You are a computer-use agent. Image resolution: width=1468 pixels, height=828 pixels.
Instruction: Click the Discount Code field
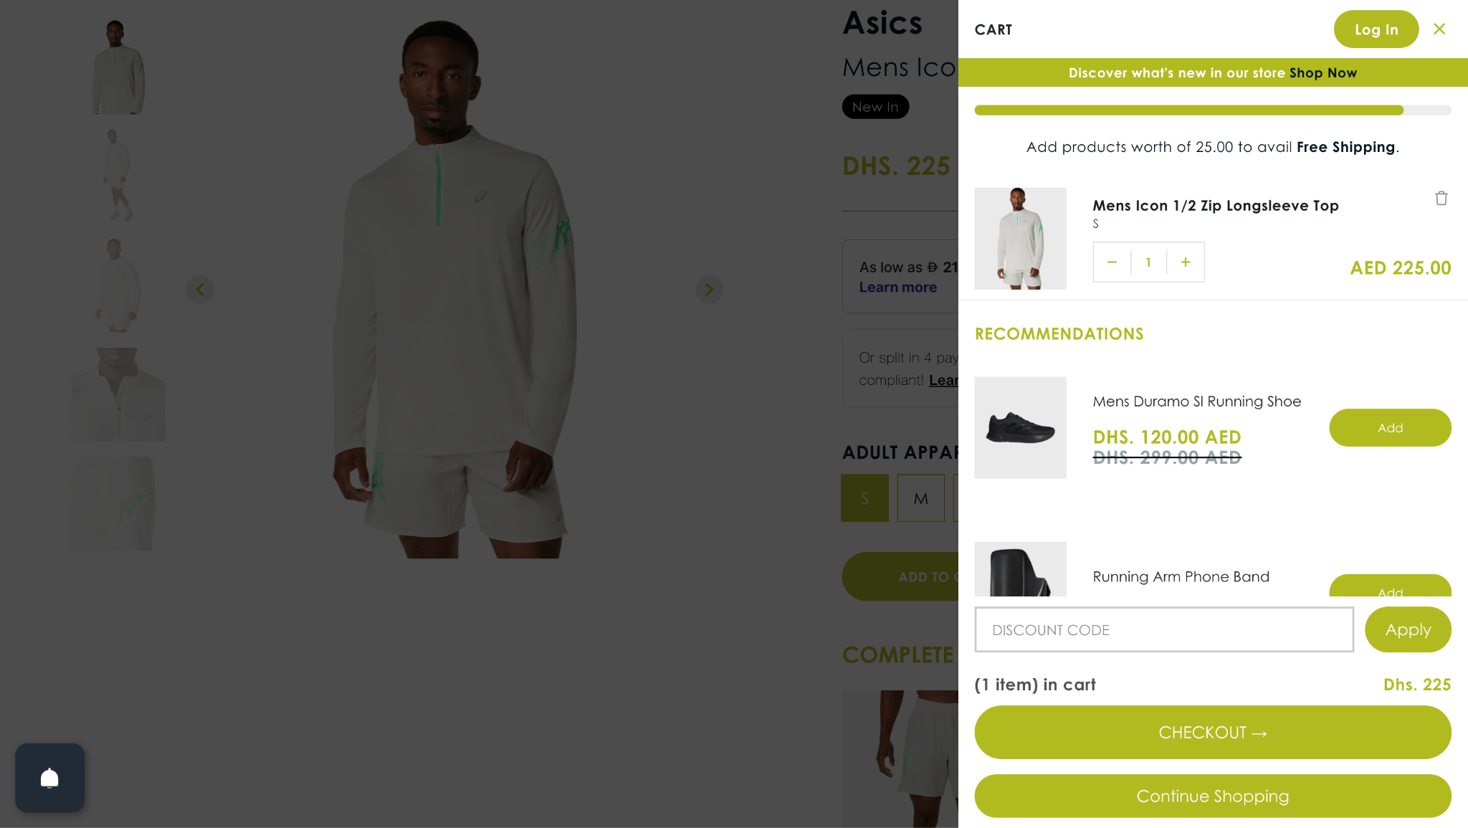point(1164,630)
